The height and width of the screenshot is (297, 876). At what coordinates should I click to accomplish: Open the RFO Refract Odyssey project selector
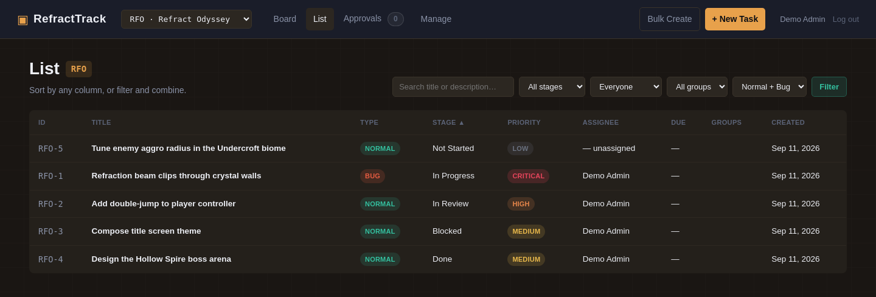coord(186,19)
